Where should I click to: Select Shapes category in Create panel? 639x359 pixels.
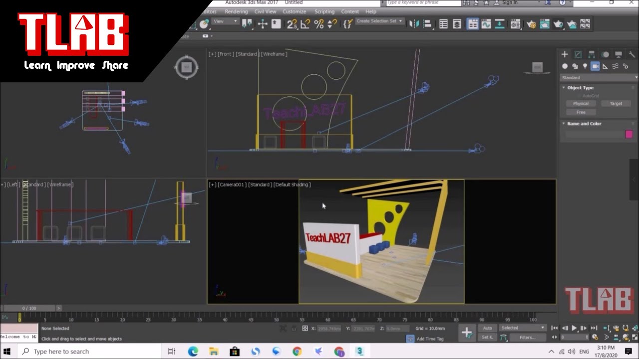575,66
